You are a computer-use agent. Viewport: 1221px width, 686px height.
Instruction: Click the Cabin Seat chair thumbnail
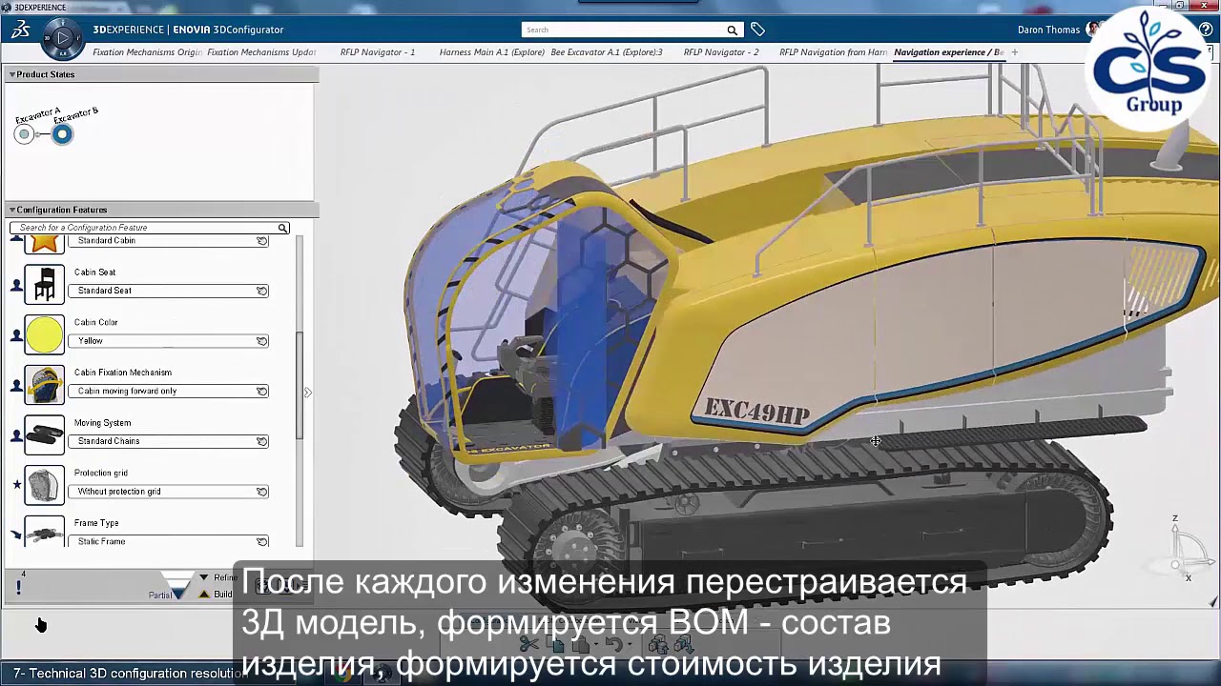coord(44,285)
